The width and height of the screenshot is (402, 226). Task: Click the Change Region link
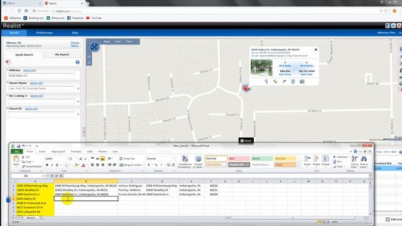[75, 44]
